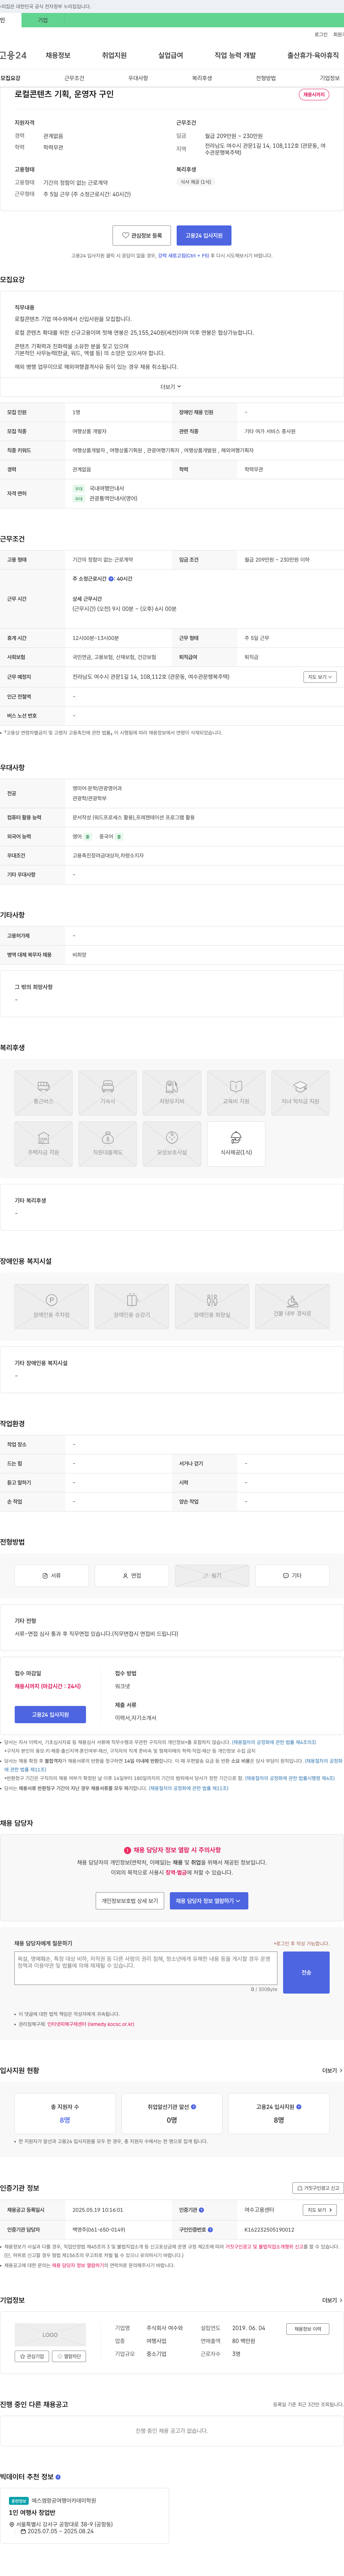Open the 직업 능력 개발 menu

coord(235,55)
